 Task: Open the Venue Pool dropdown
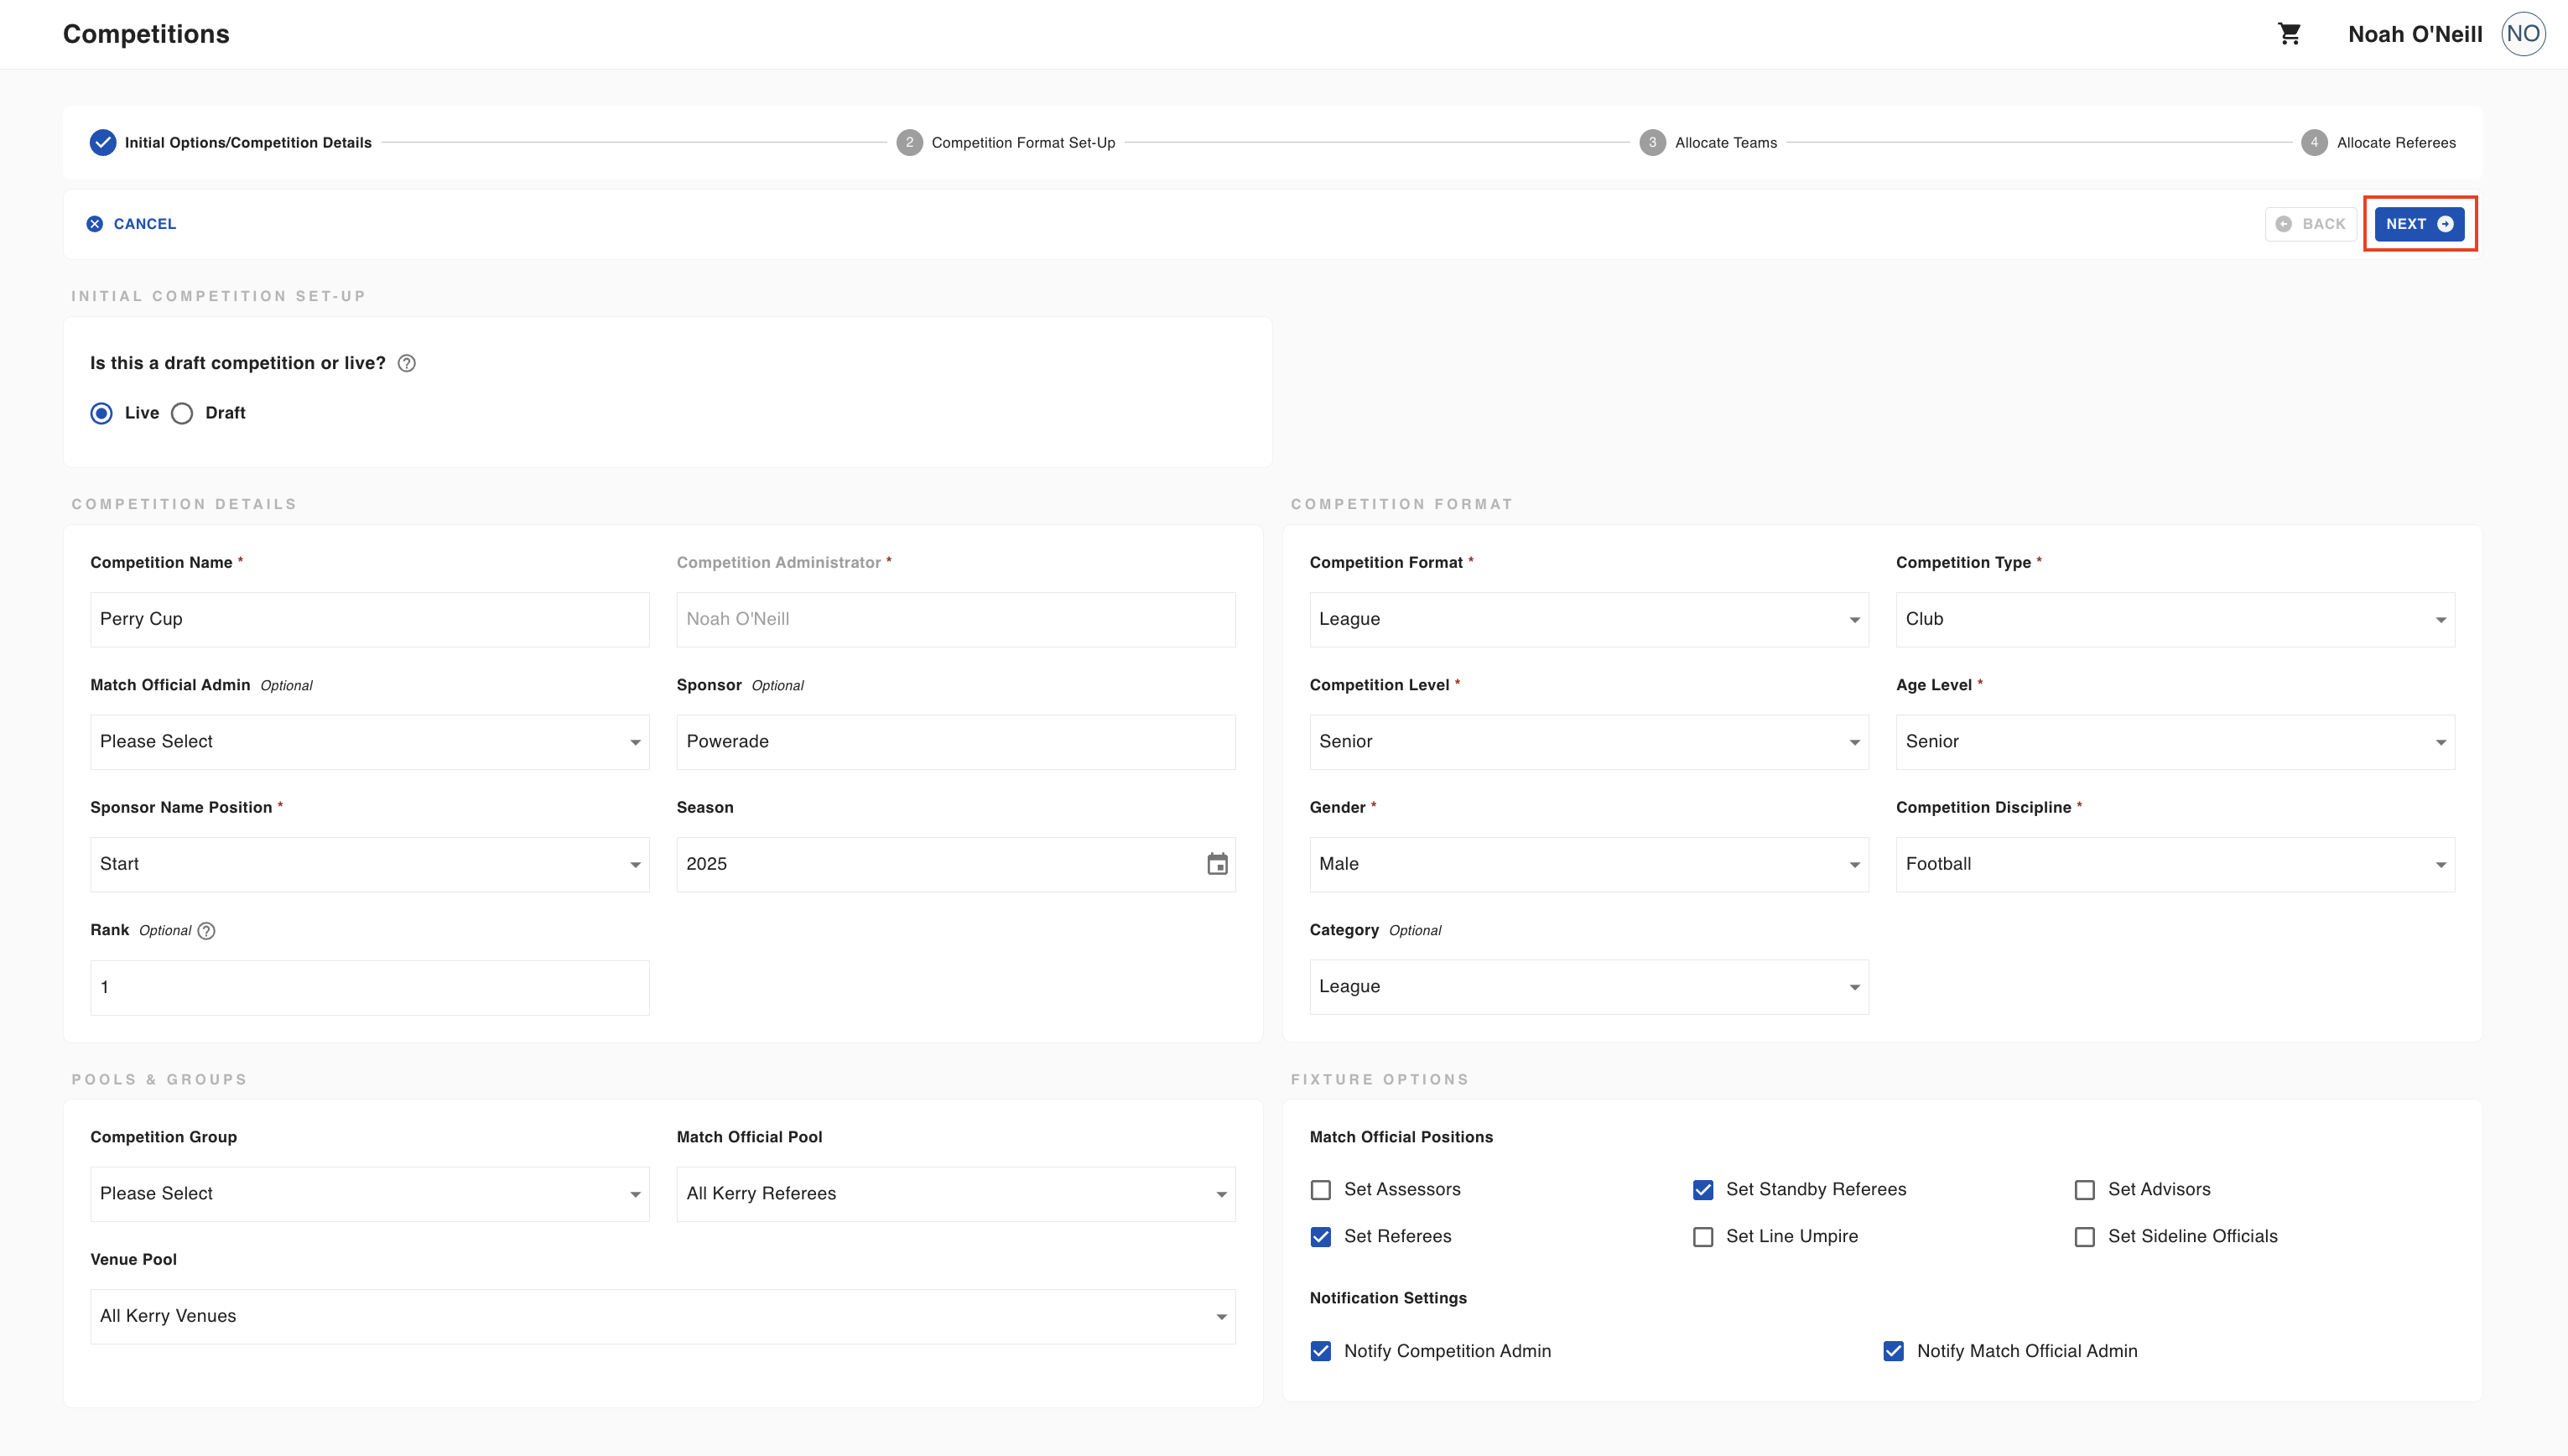(663, 1317)
